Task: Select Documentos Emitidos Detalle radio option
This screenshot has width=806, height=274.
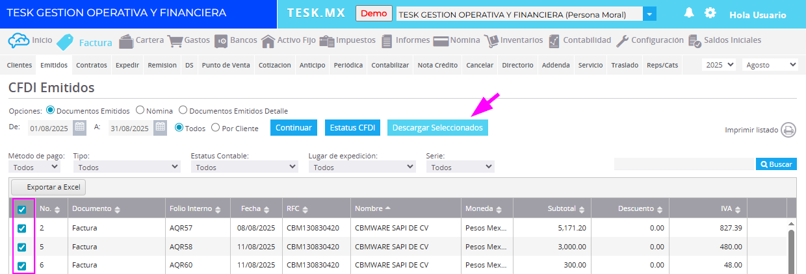Action: tap(183, 110)
